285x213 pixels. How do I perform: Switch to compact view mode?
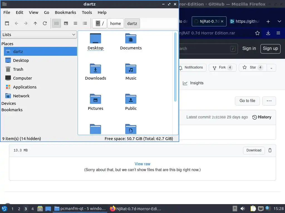pos(75,23)
